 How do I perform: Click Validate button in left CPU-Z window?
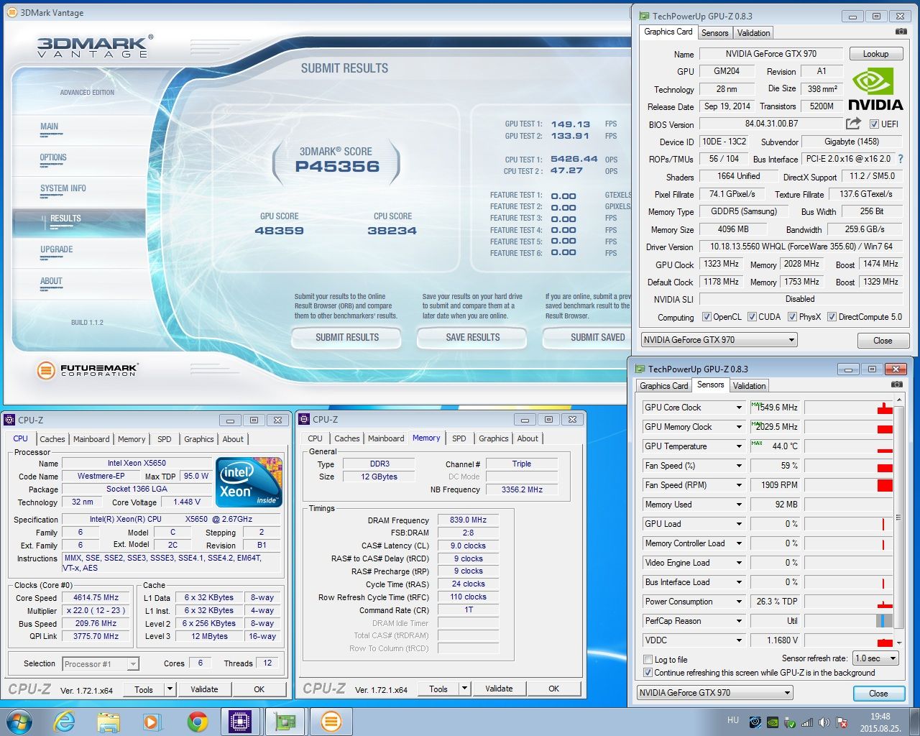204,689
